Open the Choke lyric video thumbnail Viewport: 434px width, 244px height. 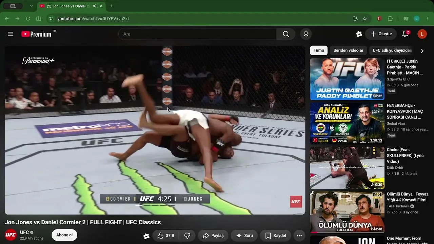347,168
